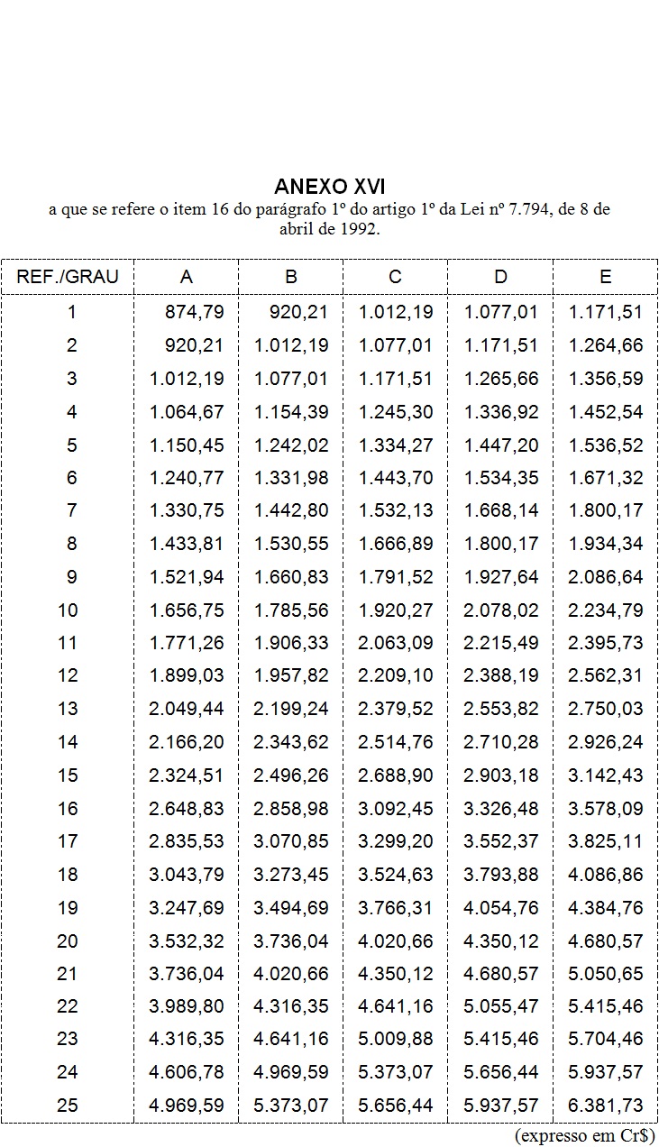Click the value 1.957,82 in row 12
The image size is (659, 1147).
click(291, 675)
